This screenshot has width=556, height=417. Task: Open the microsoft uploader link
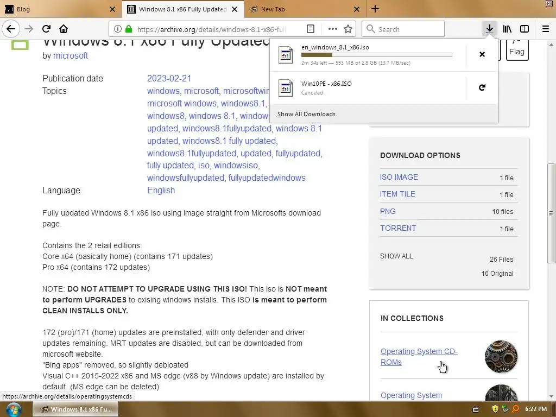71,56
